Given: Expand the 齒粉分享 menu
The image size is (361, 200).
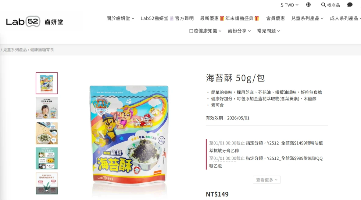Looking at the screenshot, I should pos(239,31).
